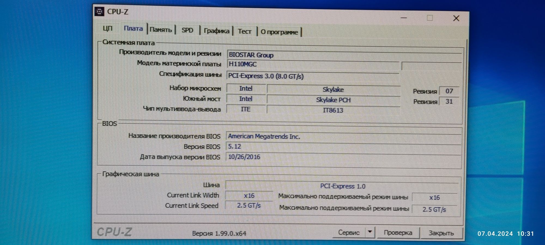Minimize the CPU-Z window
Image resolution: width=545 pixels, height=245 pixels.
click(x=404, y=18)
